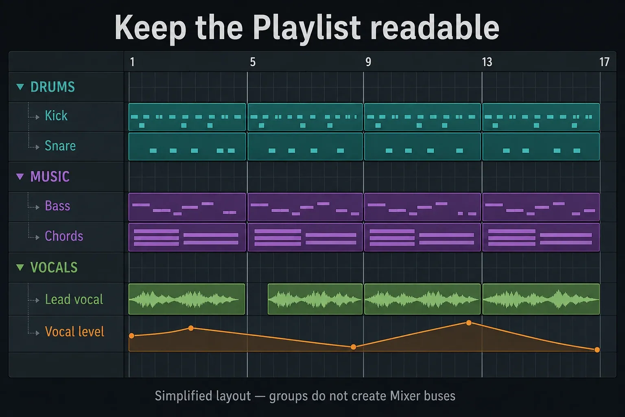Select the Snare track label
Viewport: 625px width, 417px height.
tap(60, 146)
